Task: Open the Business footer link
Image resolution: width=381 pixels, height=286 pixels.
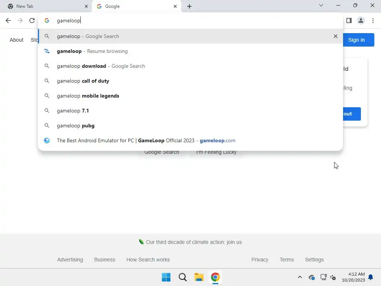Action: click(x=105, y=260)
